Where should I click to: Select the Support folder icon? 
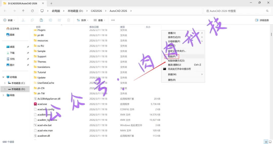pyautogui.click(x=35, y=56)
